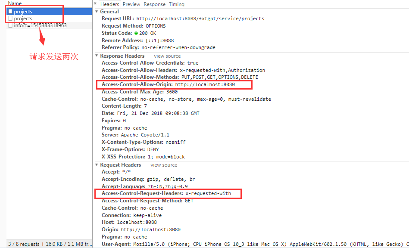Click the Request Method OPTIONS value

click(x=156, y=26)
